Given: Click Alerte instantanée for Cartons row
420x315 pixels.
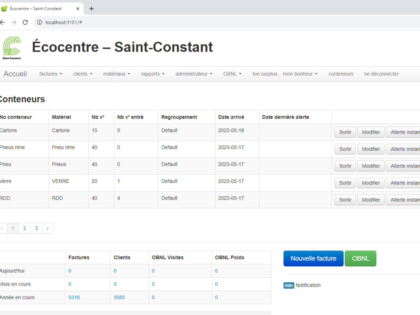Looking at the screenshot, I should pyautogui.click(x=403, y=132).
